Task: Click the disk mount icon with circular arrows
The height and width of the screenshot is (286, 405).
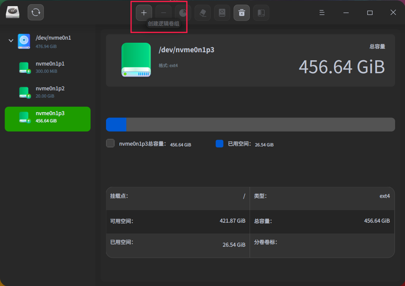Action: tap(222, 13)
